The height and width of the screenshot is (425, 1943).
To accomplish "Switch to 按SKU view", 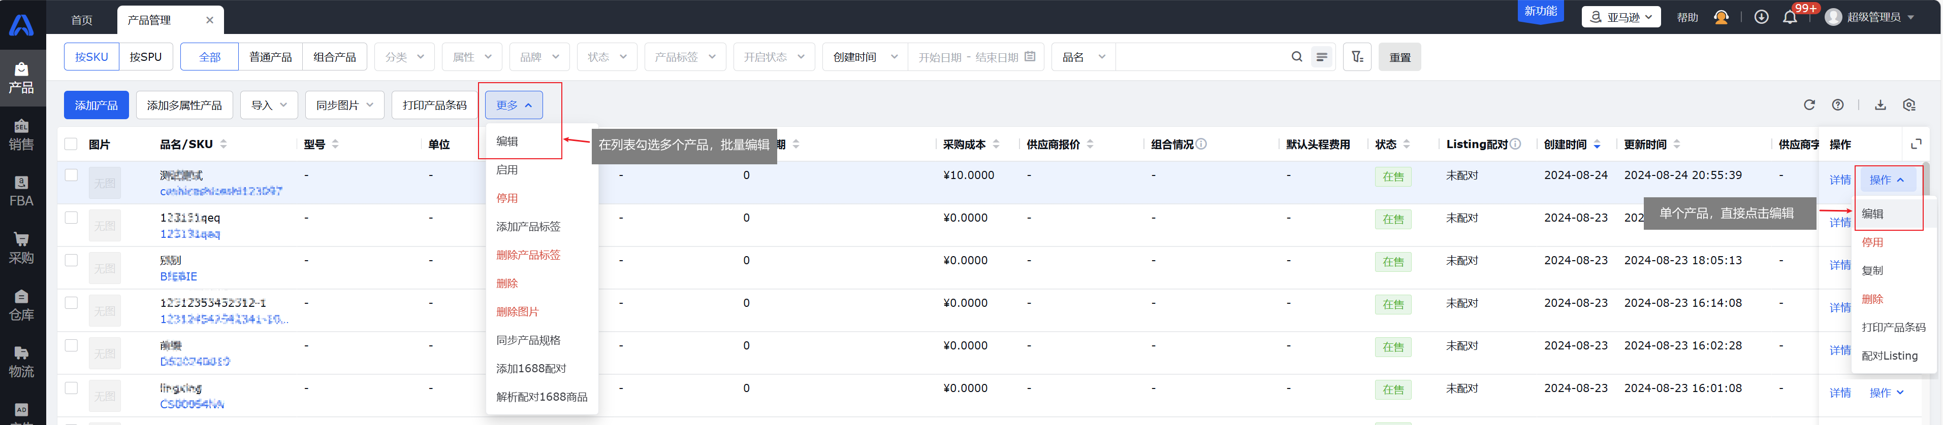I will 91,56.
